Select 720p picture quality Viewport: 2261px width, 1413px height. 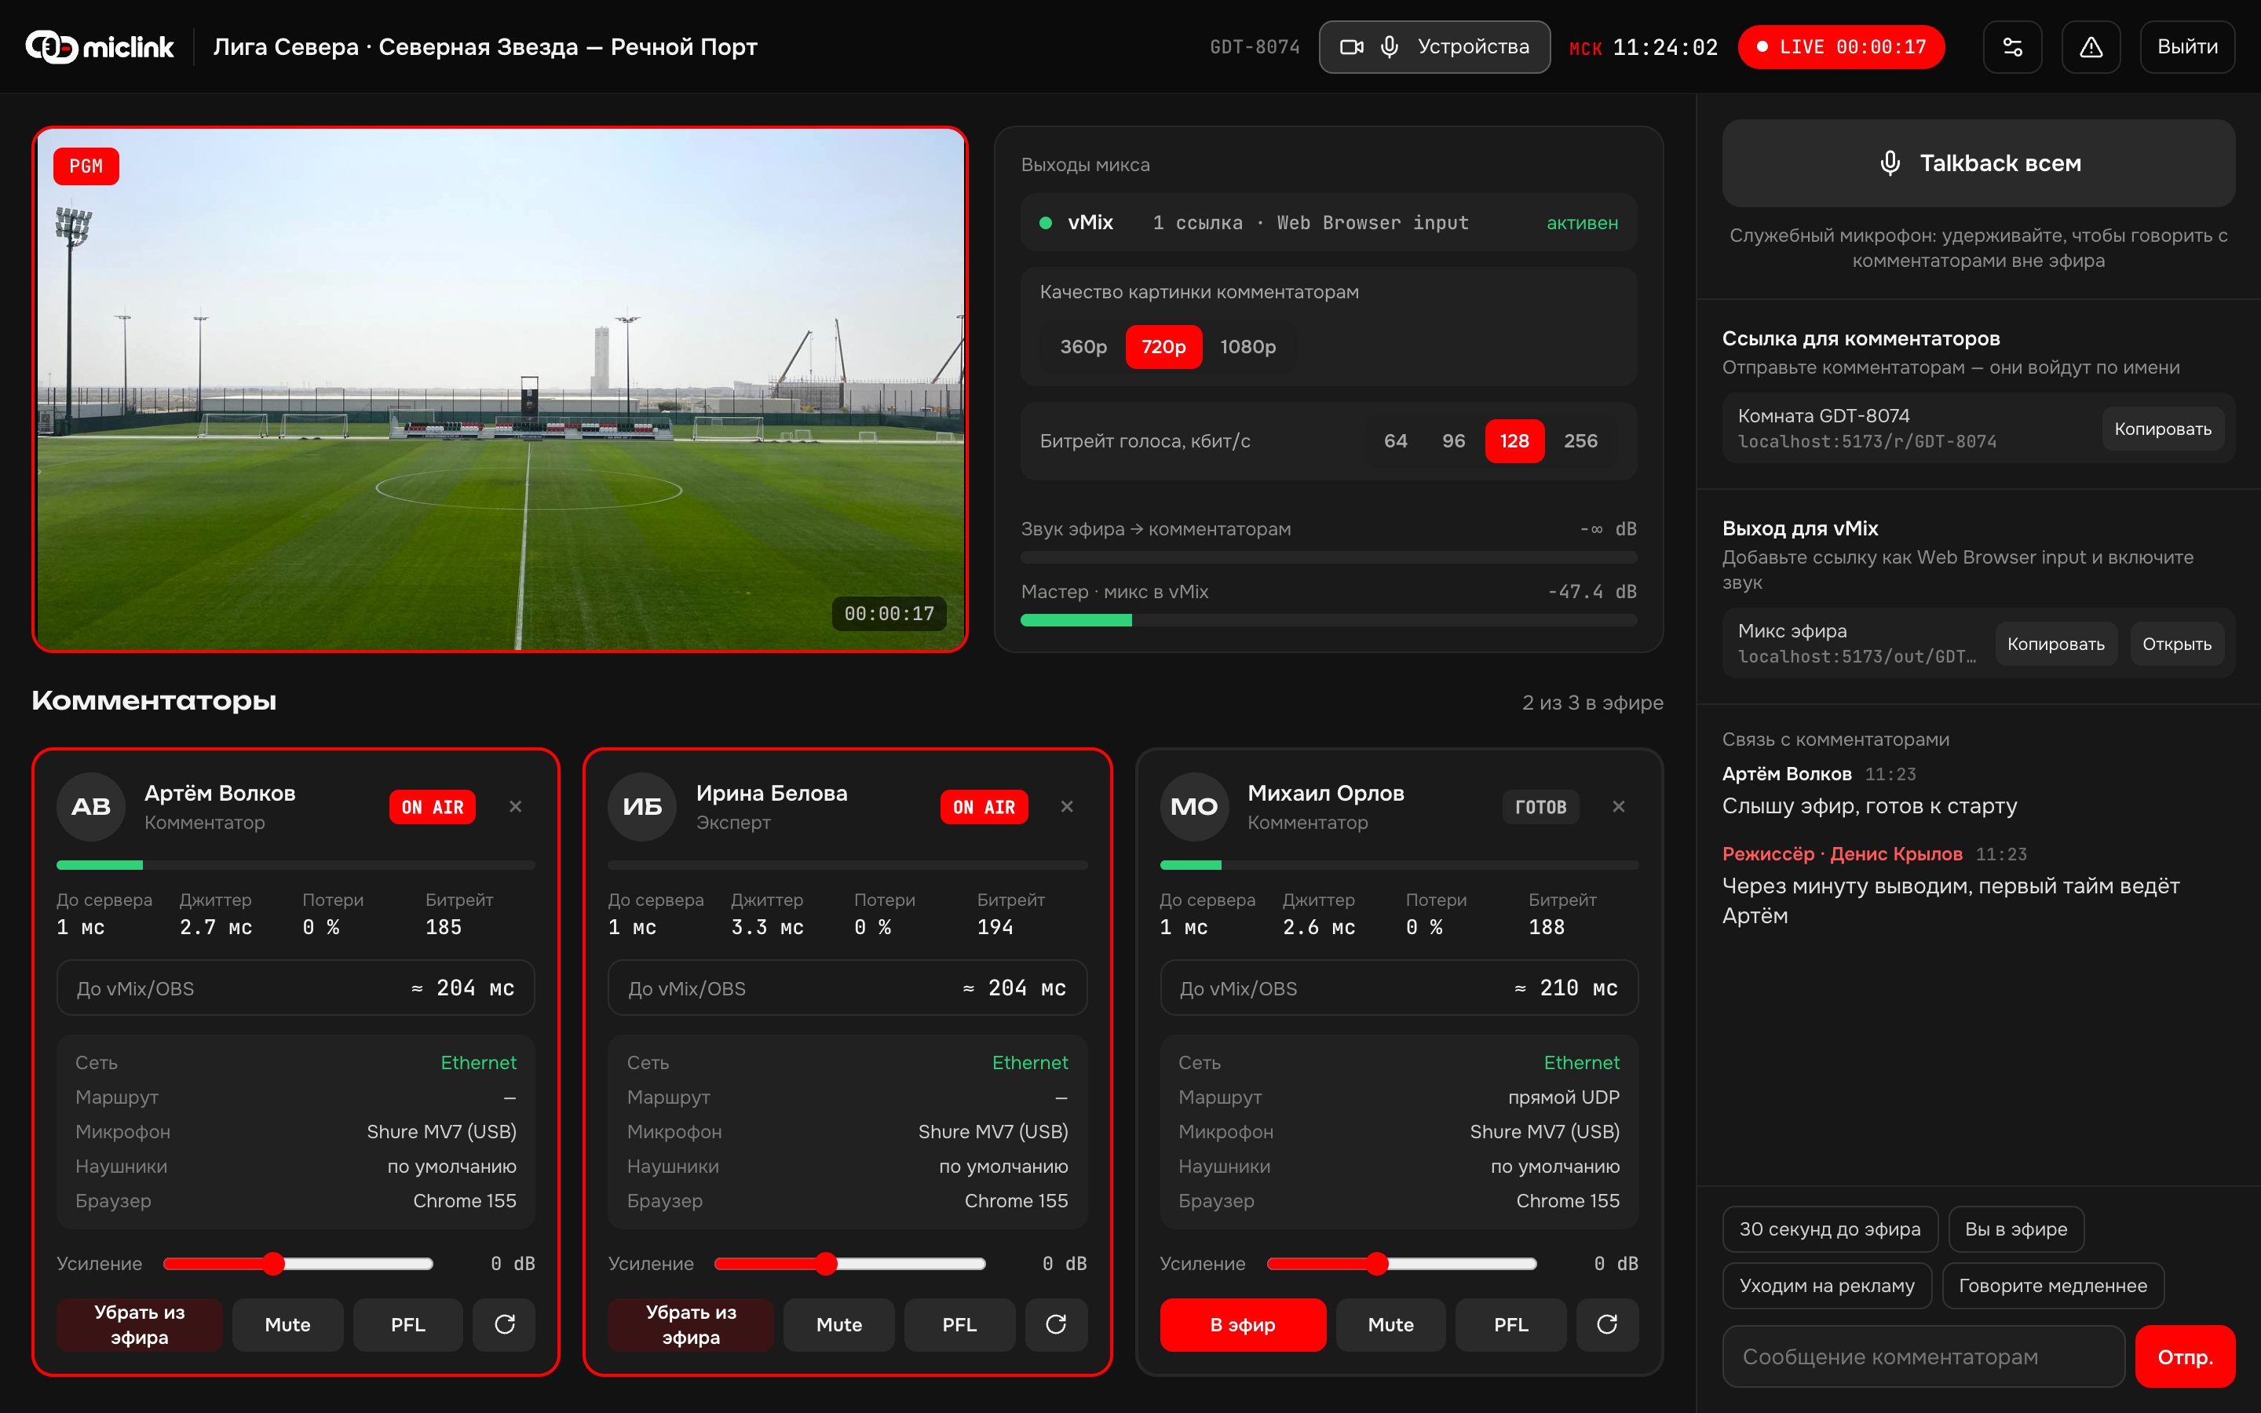(1163, 347)
